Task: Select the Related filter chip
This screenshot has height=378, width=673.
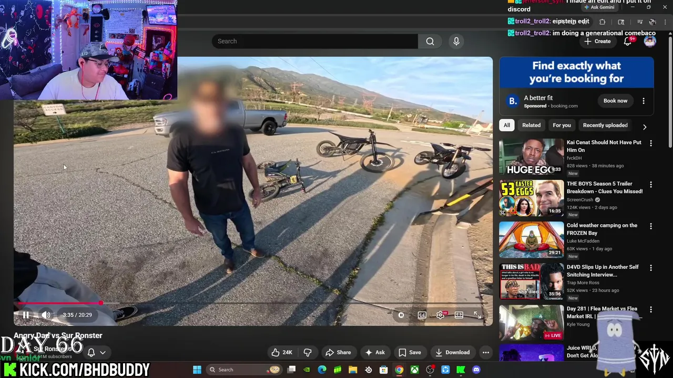Action: 531,125
